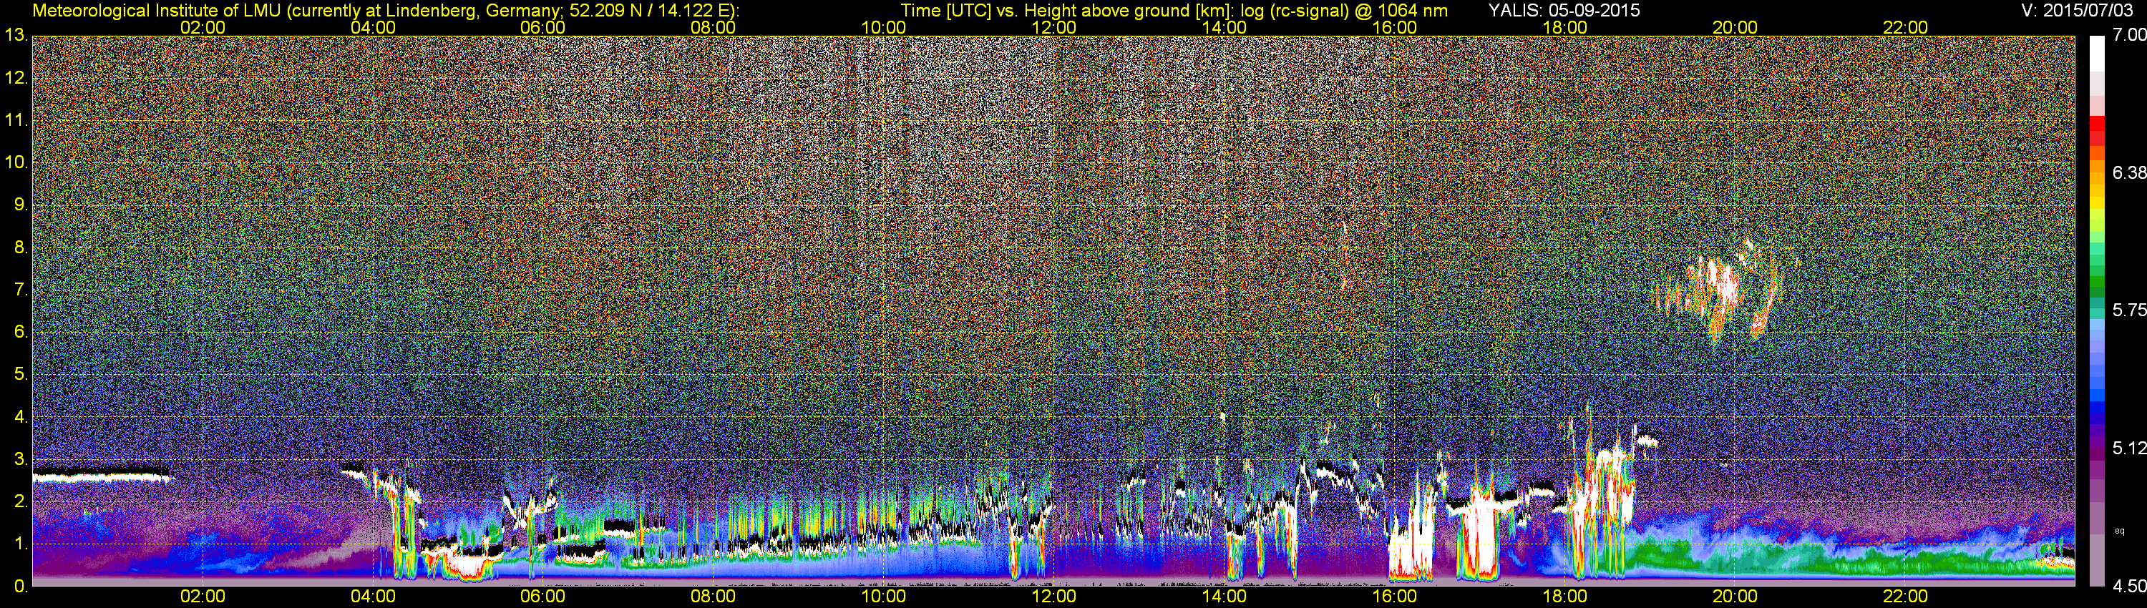The image size is (2147, 608).
Task: Click the "16:00" label on the top time axis
Action: pyautogui.click(x=1394, y=27)
